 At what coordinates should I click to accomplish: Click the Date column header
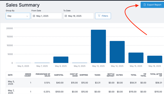(10, 75)
